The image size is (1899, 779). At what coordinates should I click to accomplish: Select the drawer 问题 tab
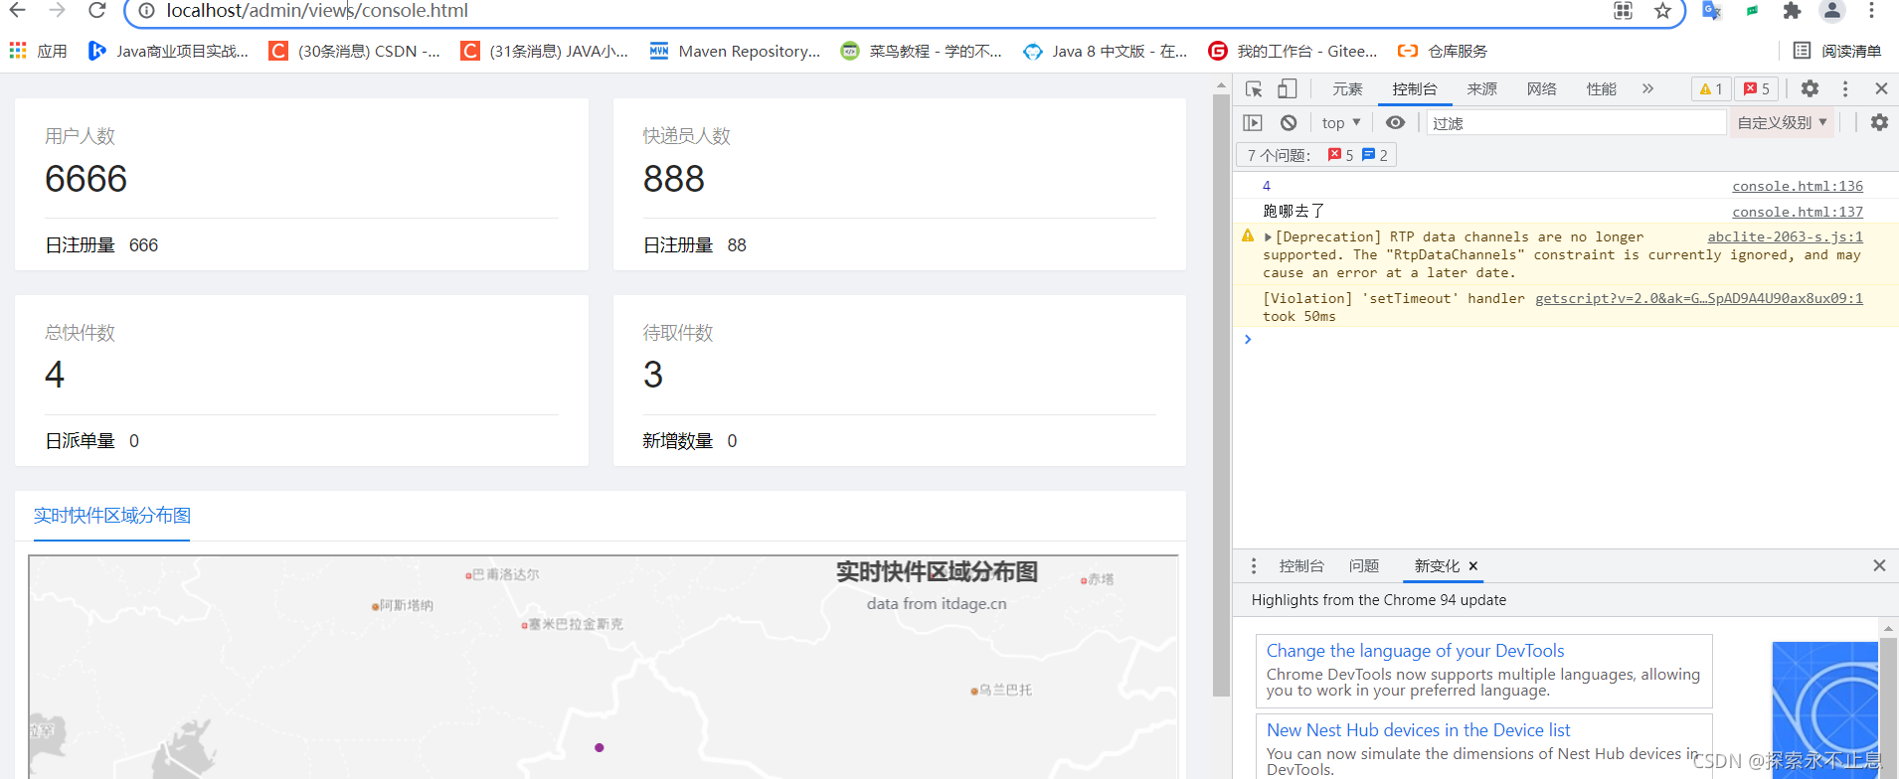point(1364,565)
